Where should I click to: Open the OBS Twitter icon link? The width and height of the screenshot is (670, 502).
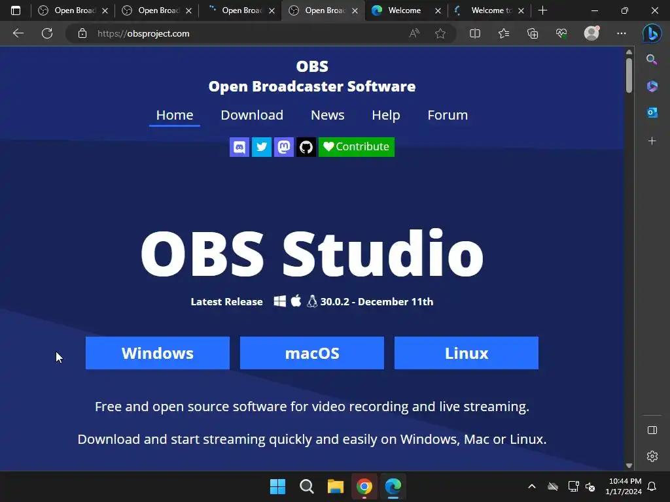click(x=262, y=147)
